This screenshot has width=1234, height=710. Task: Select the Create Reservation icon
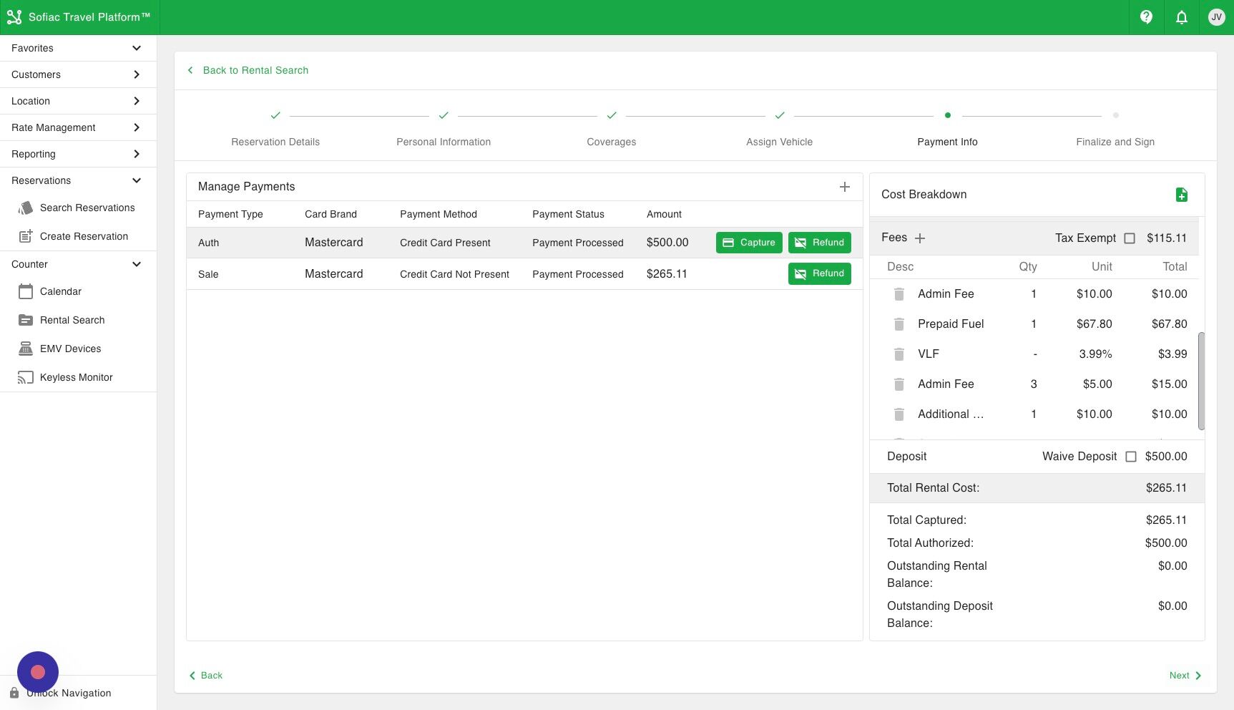[26, 235]
